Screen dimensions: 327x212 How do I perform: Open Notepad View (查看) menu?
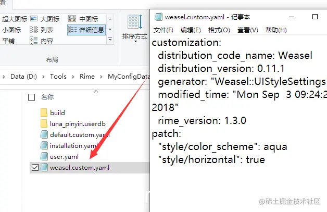248,30
